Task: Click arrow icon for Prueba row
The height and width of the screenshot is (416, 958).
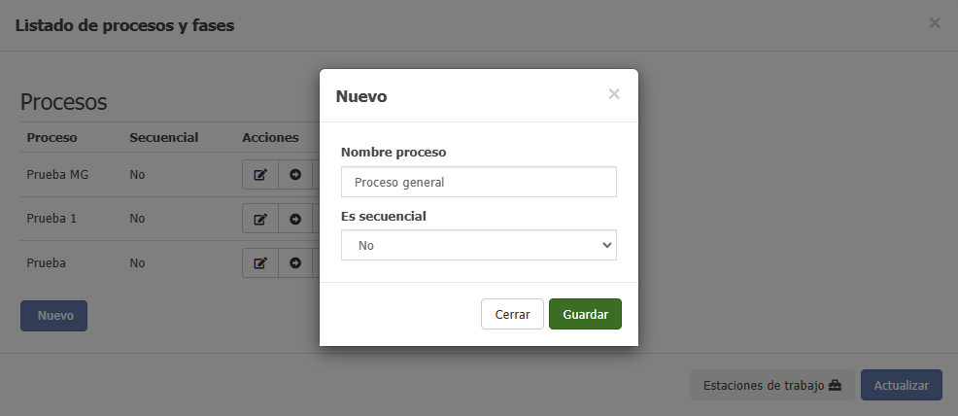Action: point(295,263)
